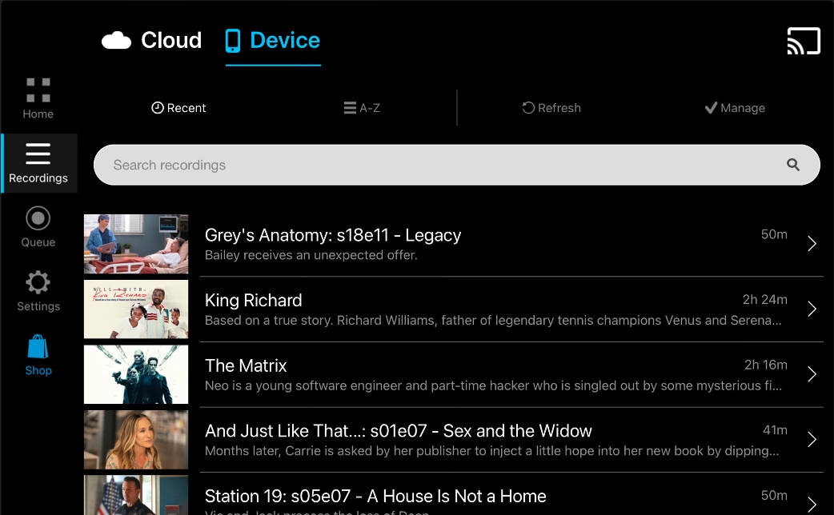
Task: Select the Device tab
Action: click(272, 40)
